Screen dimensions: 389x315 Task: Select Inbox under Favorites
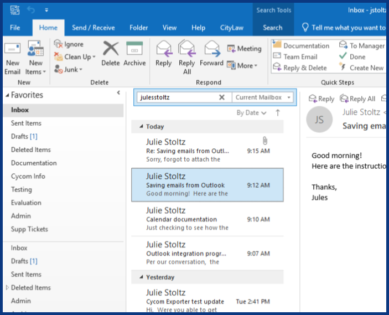tap(64, 110)
